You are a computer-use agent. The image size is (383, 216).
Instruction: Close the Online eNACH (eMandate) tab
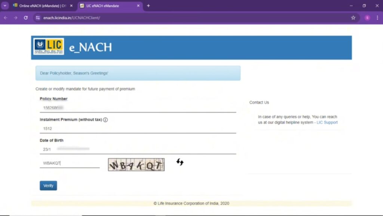(x=71, y=6)
